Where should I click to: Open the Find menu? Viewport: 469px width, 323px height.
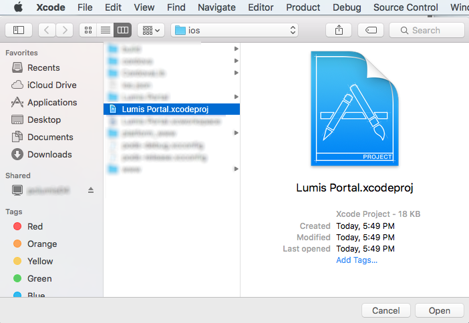point(176,7)
